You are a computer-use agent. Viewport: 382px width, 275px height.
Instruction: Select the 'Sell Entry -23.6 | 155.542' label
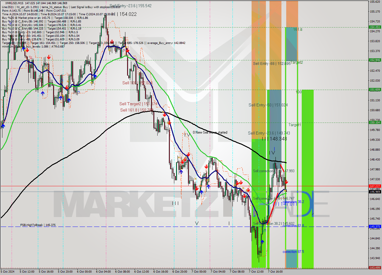130,6
